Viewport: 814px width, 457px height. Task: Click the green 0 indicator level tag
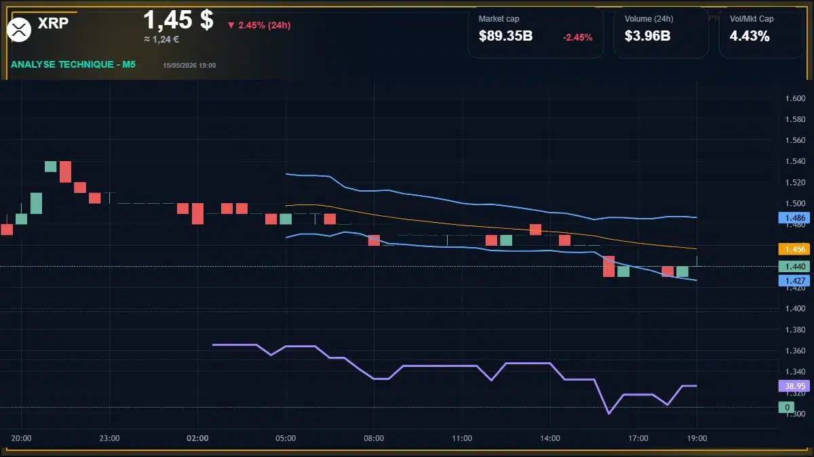tap(786, 407)
